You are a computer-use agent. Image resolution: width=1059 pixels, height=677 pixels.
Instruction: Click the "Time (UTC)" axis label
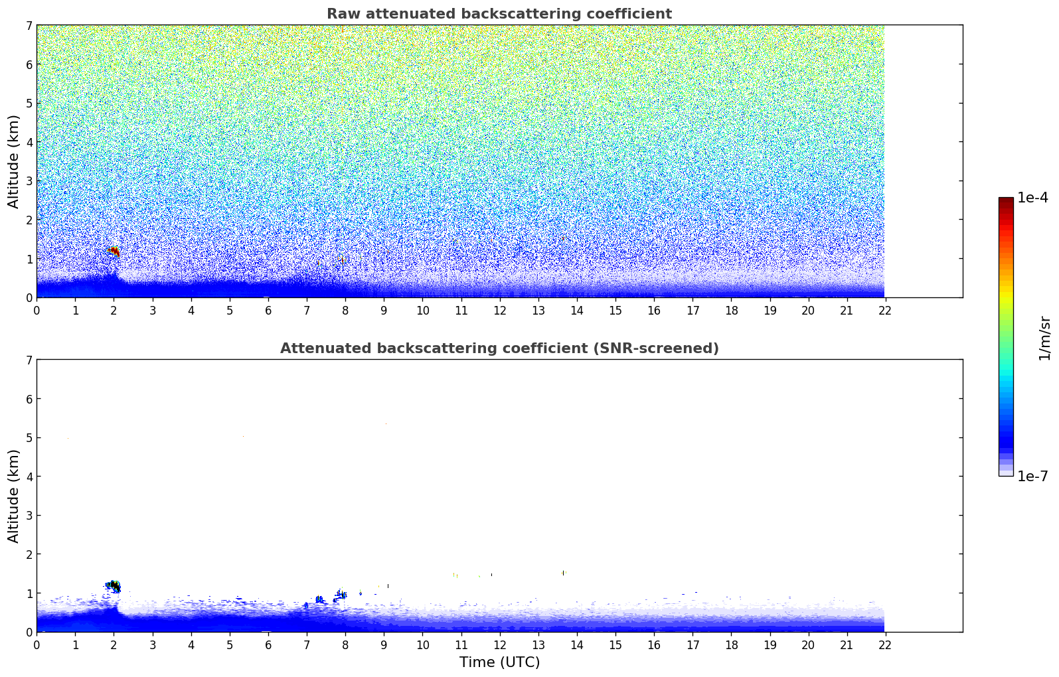coord(499,662)
